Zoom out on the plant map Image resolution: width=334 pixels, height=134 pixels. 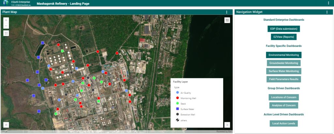point(6,26)
